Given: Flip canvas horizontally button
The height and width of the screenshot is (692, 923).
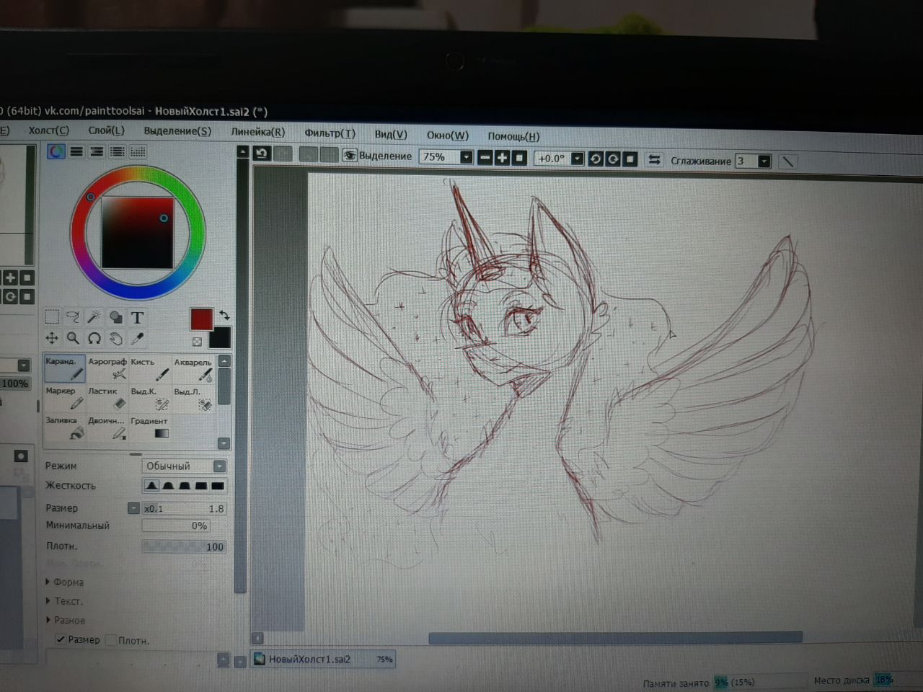Looking at the screenshot, I should coord(654,159).
